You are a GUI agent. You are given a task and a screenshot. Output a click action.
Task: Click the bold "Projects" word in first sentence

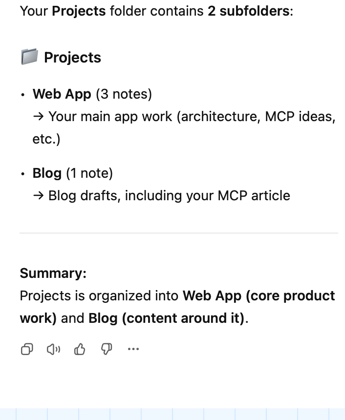click(79, 11)
